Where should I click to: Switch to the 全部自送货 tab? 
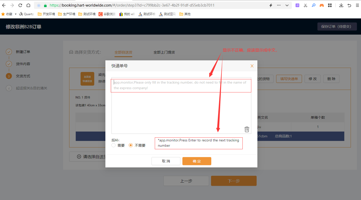(123, 52)
